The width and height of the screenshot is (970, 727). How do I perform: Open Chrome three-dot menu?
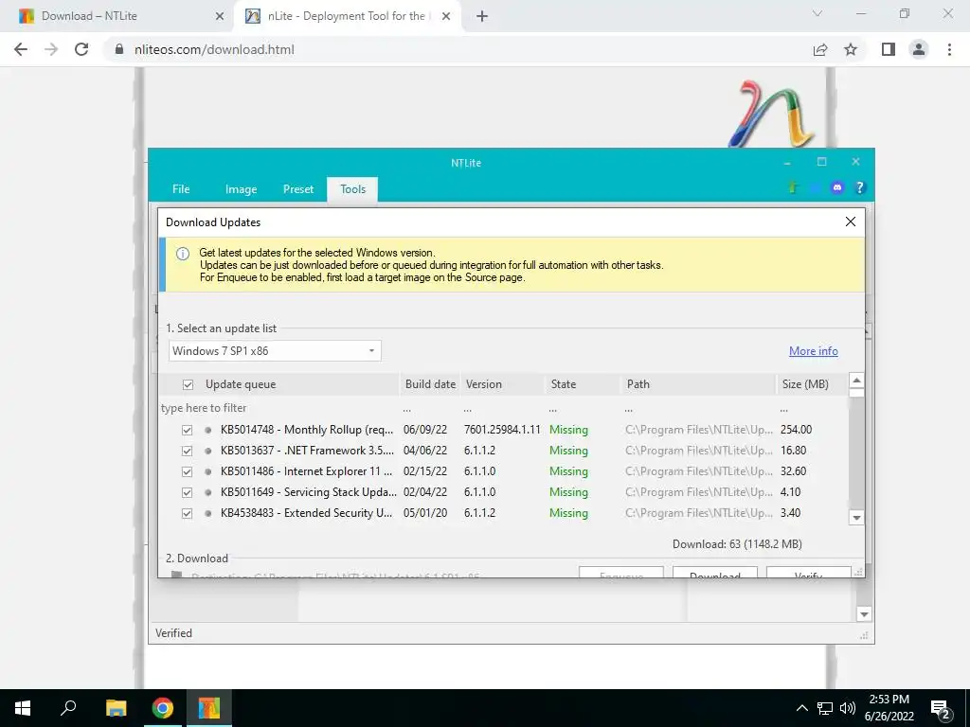pos(949,49)
